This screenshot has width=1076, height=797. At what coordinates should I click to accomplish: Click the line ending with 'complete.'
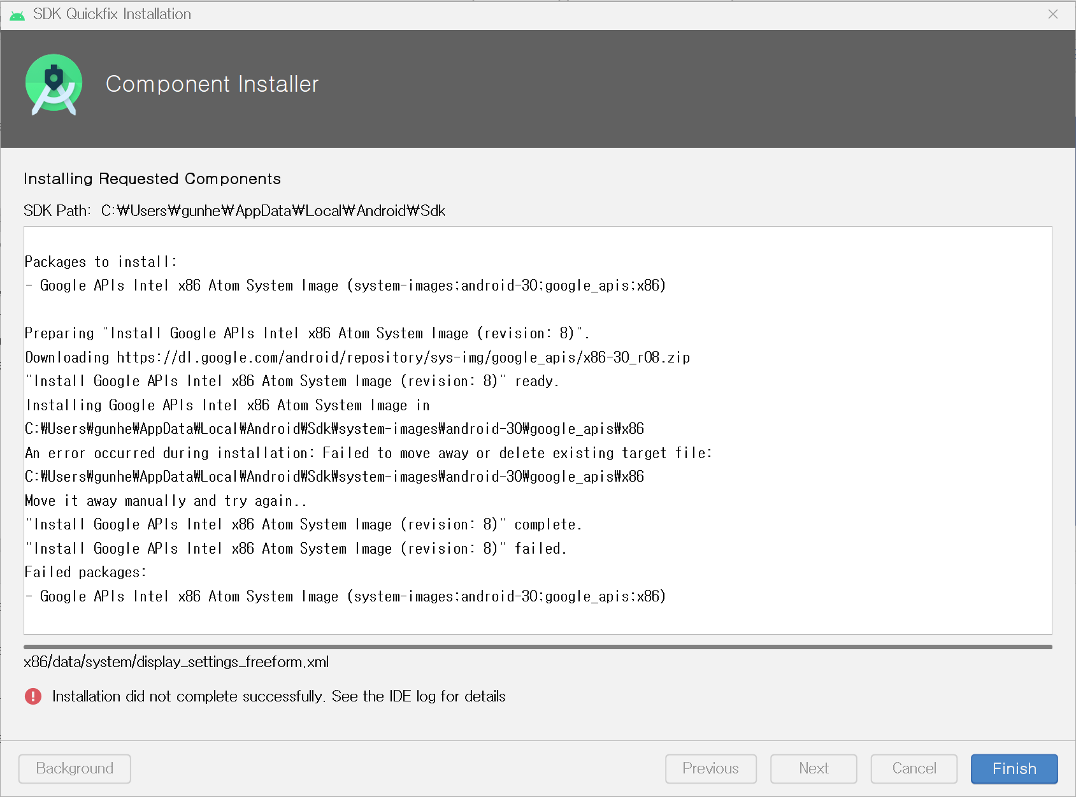(x=303, y=524)
